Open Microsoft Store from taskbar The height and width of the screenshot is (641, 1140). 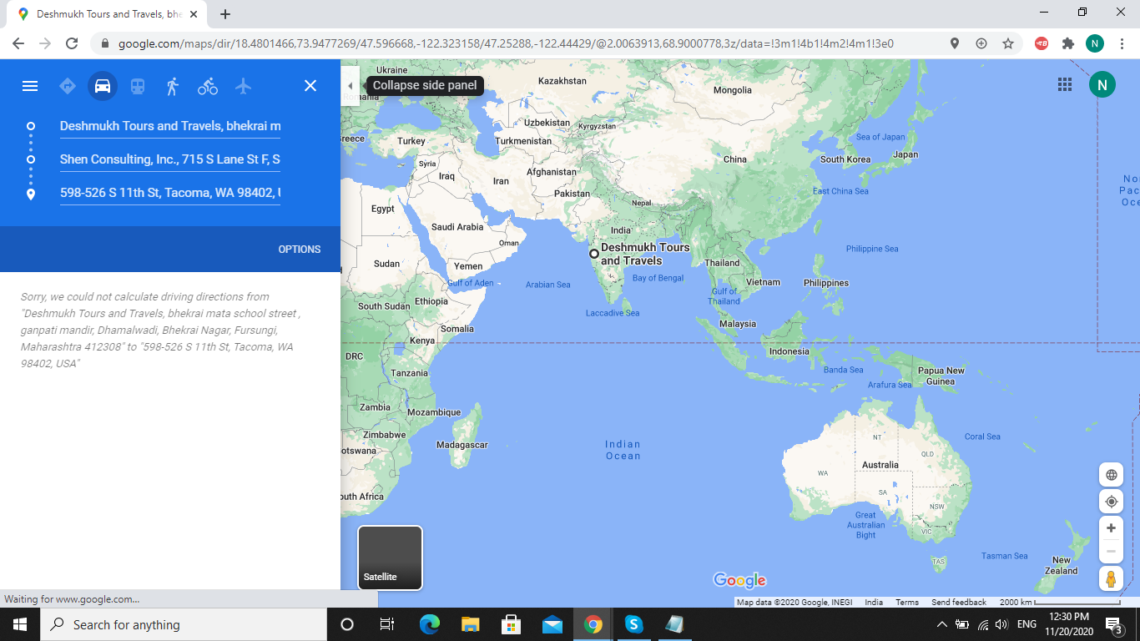512,624
